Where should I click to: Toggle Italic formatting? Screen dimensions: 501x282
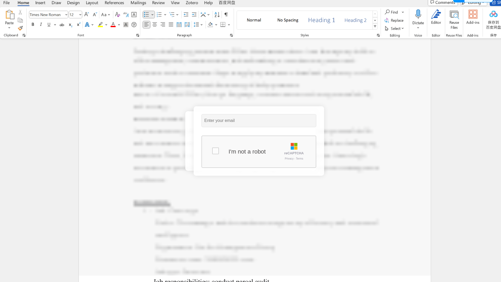pyautogui.click(x=41, y=25)
